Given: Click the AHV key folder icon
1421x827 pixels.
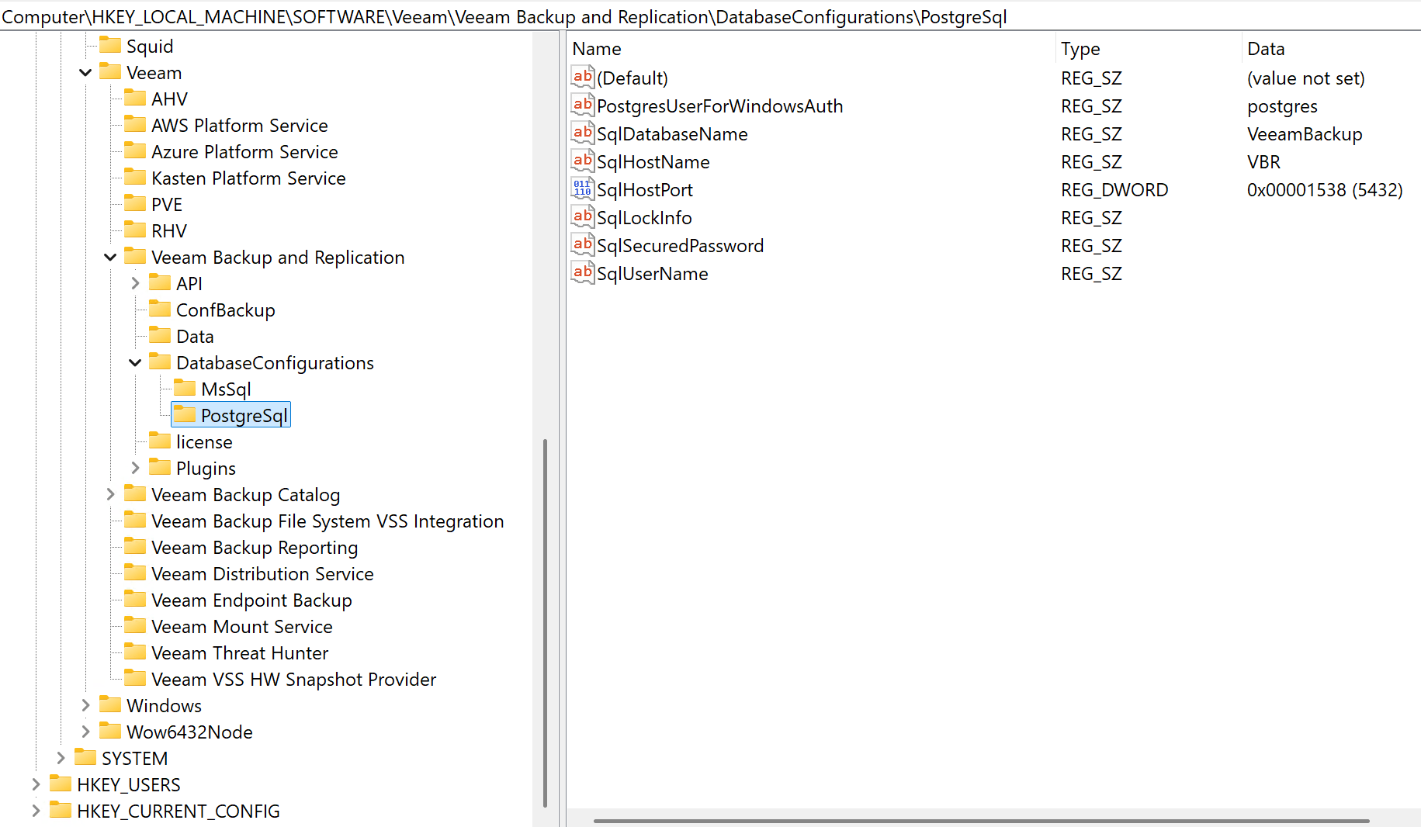Looking at the screenshot, I should click(x=135, y=98).
